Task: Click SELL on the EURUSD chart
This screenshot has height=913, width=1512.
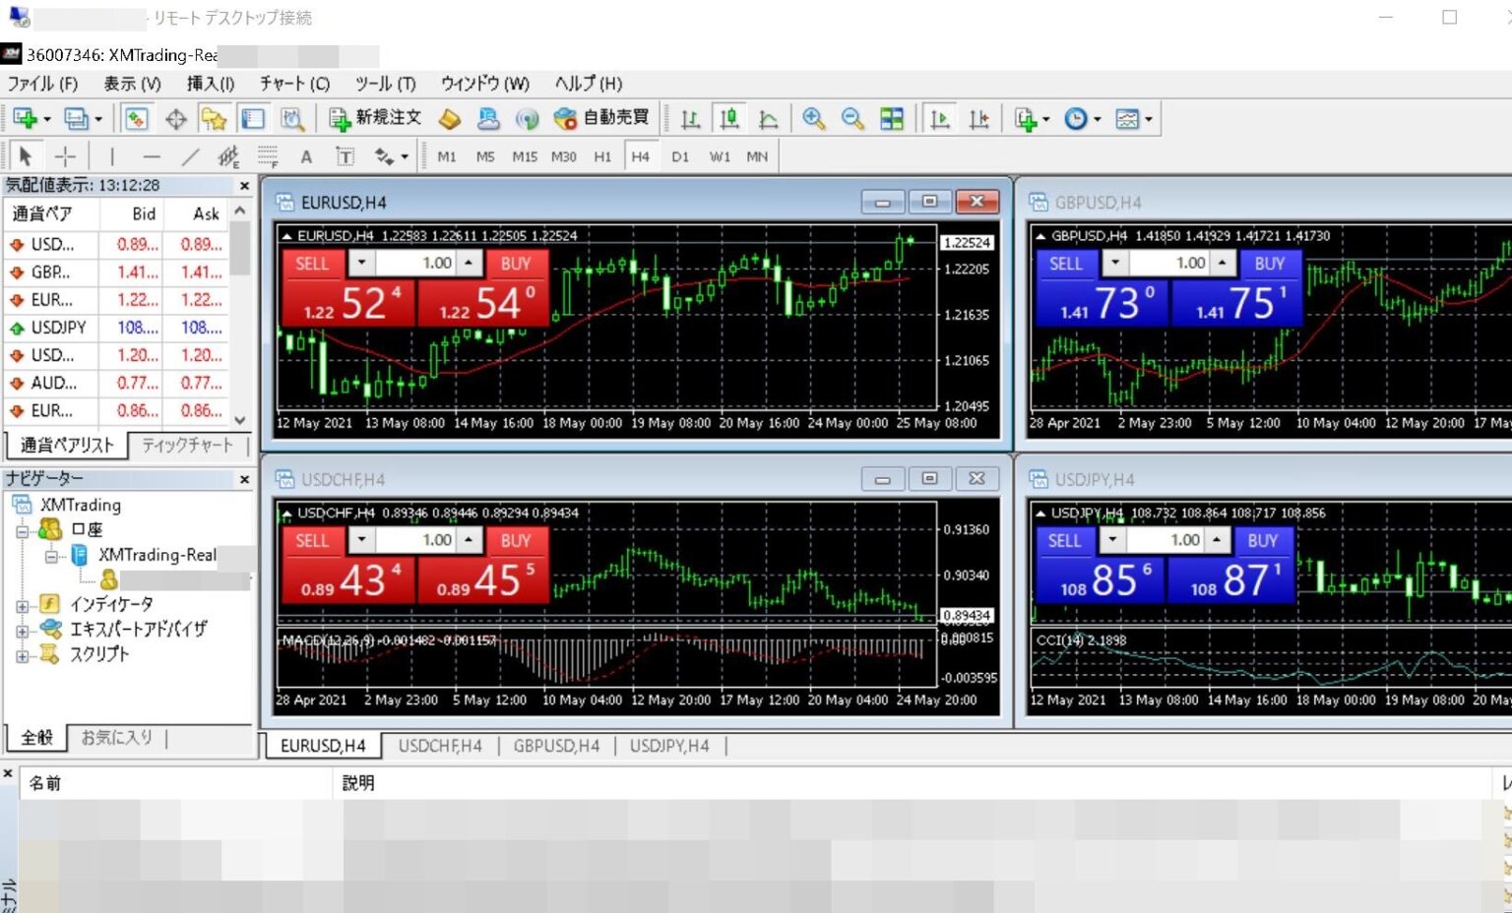Action: (x=312, y=264)
